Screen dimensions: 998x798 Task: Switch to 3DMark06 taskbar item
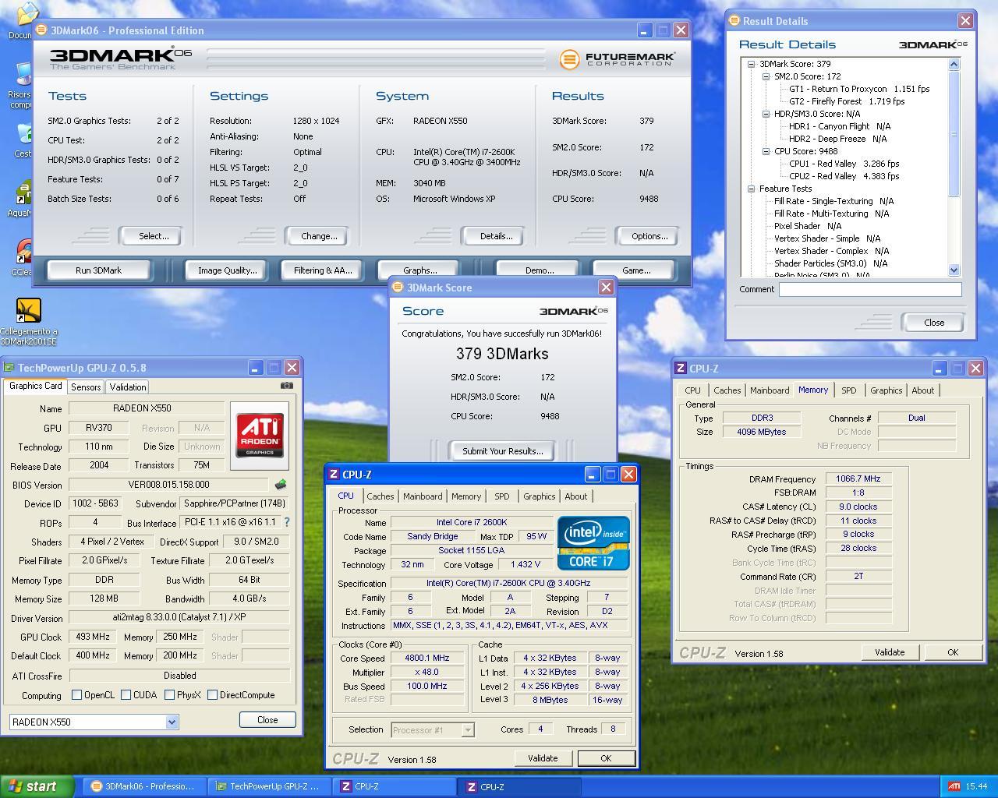pos(145,786)
